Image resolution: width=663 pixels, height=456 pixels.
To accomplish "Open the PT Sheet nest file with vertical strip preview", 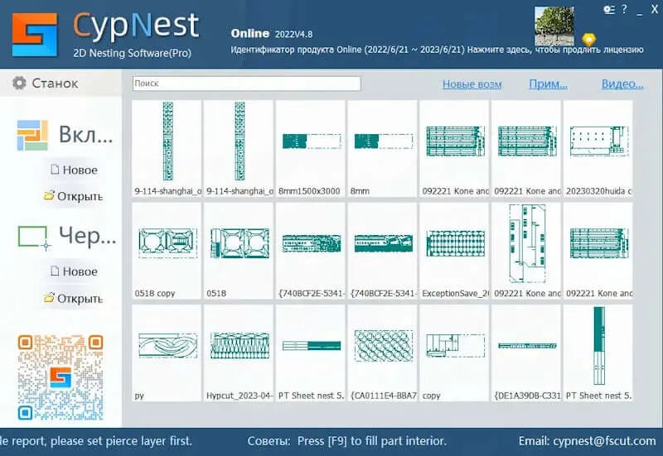I will click(598, 353).
